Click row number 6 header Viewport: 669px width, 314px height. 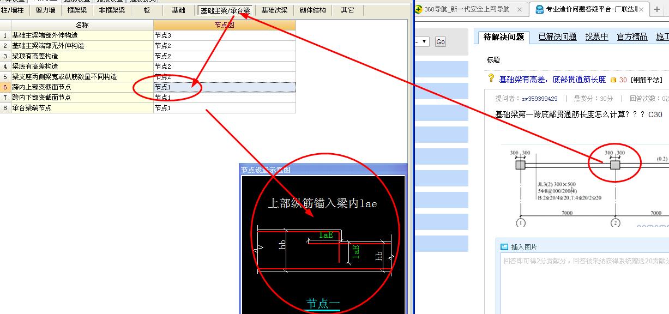(5, 87)
